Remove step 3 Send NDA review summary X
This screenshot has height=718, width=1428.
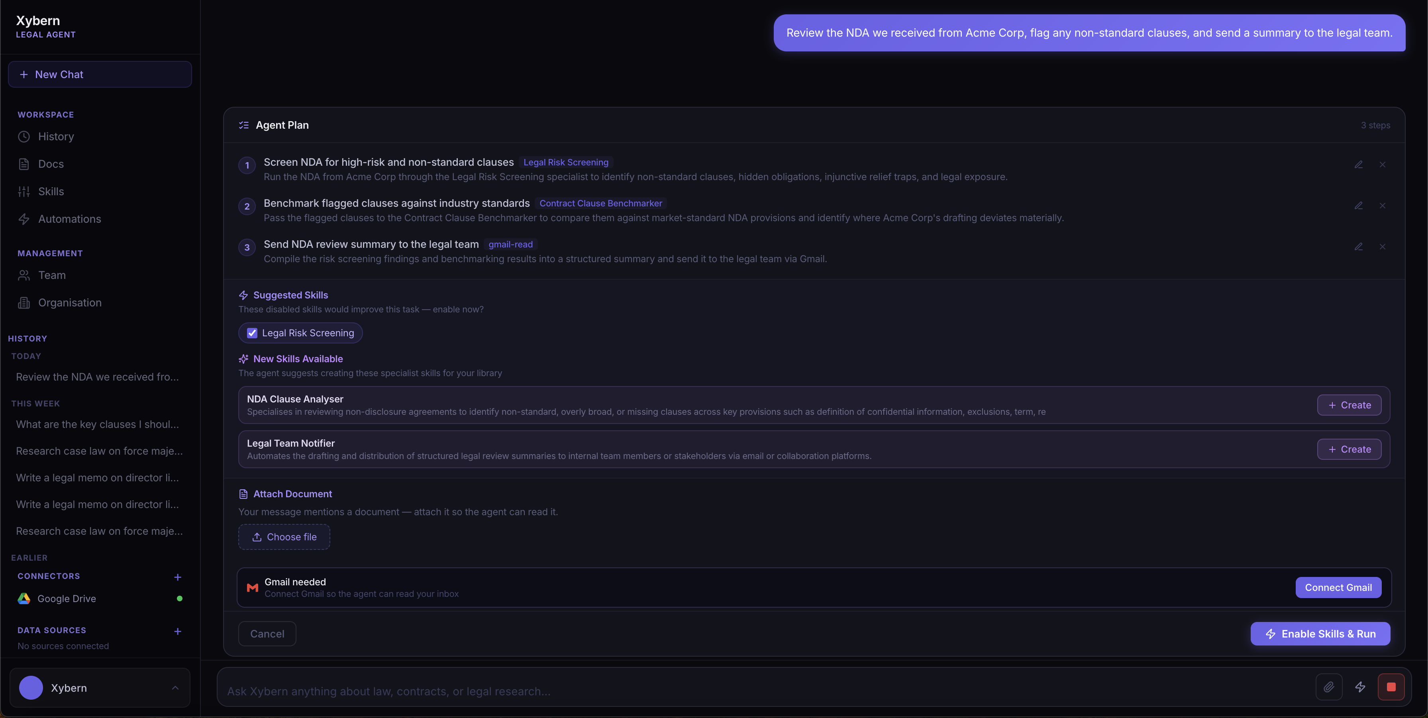pos(1383,247)
